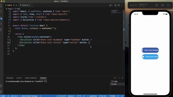Open the OUTPUT panel tab
The width and height of the screenshot is (173, 97).
pyautogui.click(x=19, y=78)
